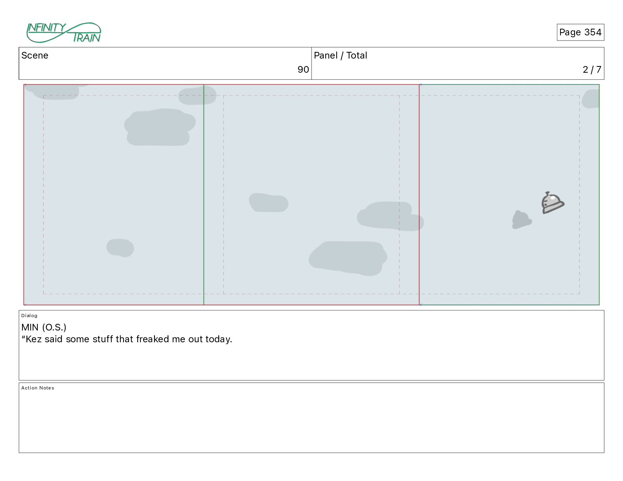The image size is (623, 481).
Task: Click the small dark puff beside the pod
Action: pos(522,220)
